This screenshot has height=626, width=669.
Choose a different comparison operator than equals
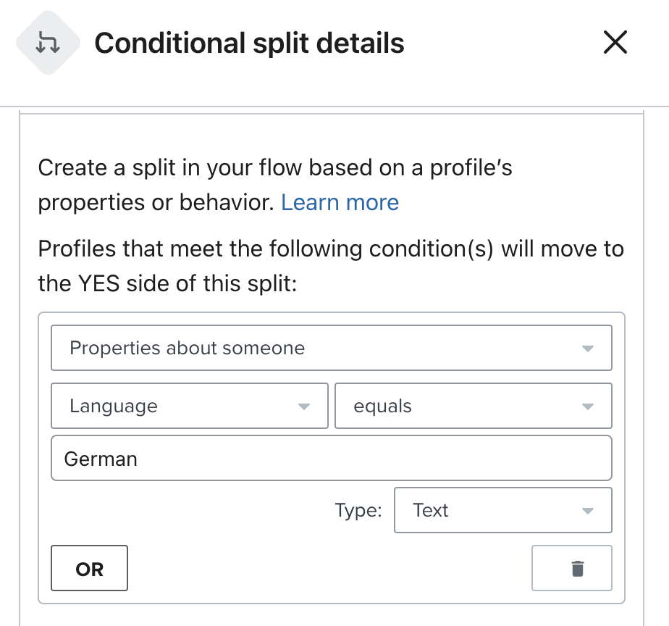tap(474, 406)
